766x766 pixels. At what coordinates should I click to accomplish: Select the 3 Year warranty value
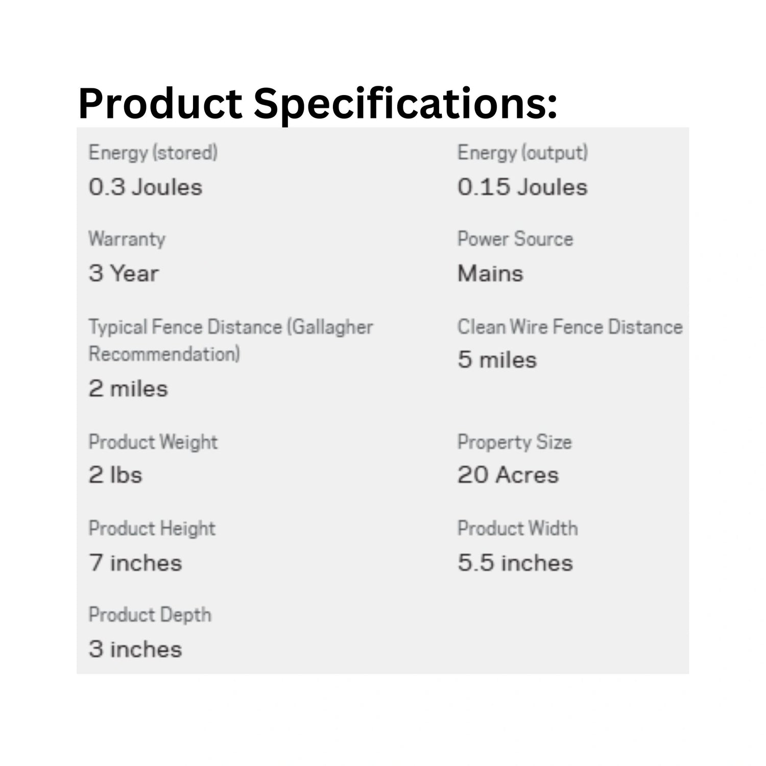[x=124, y=273]
